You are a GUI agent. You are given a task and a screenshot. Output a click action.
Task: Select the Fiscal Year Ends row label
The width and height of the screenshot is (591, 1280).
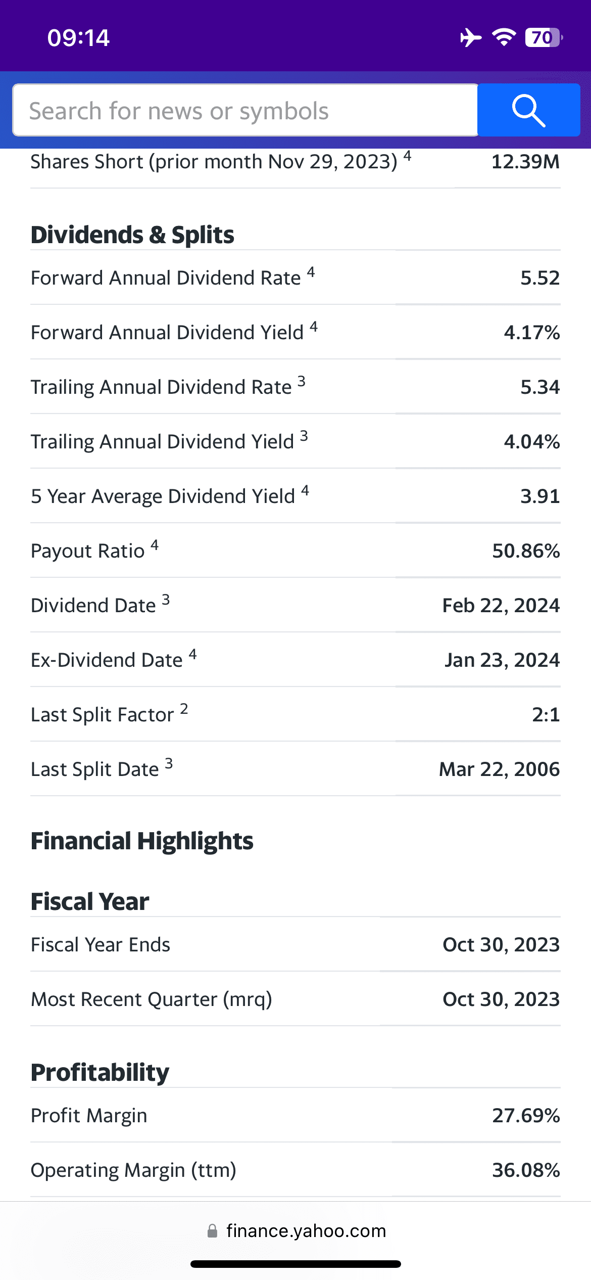click(x=101, y=945)
